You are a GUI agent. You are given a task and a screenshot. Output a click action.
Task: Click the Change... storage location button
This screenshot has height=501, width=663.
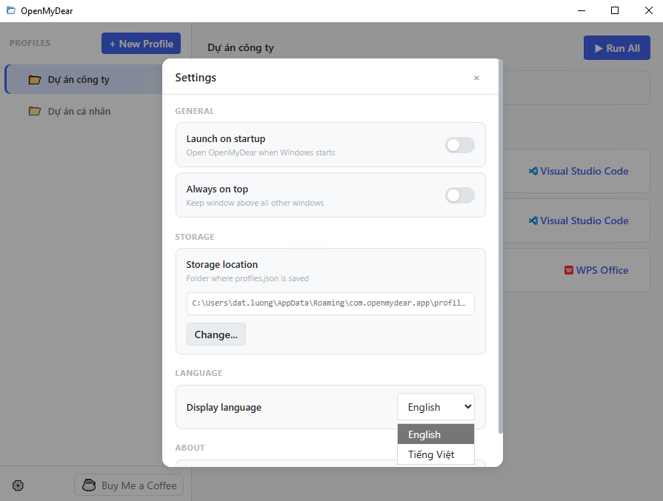216,334
